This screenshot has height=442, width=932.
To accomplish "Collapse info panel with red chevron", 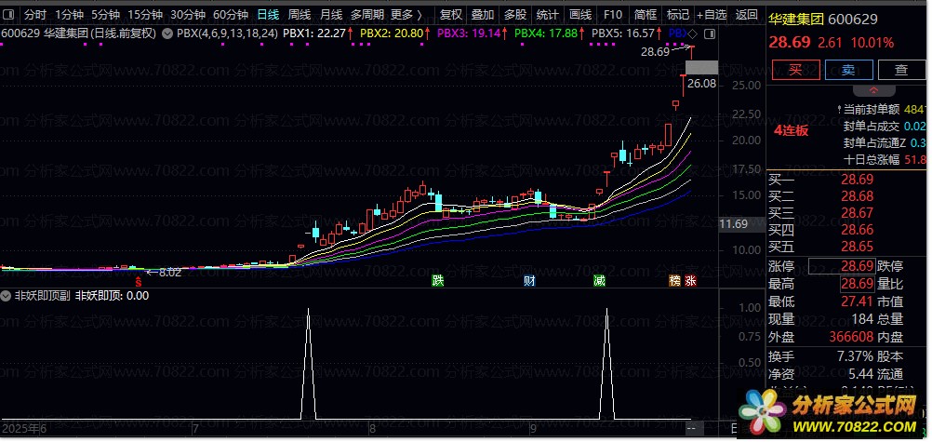I will click(x=873, y=90).
